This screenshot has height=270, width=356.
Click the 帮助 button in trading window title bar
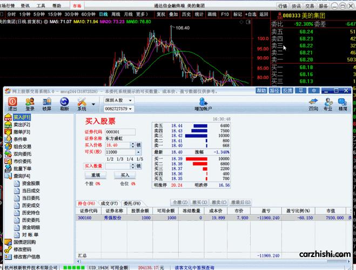point(261,91)
